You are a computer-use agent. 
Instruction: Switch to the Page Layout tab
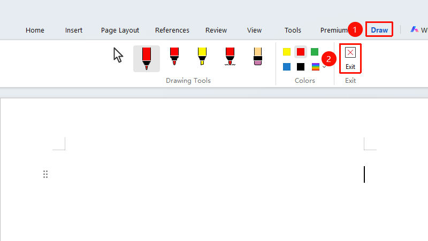pos(120,30)
